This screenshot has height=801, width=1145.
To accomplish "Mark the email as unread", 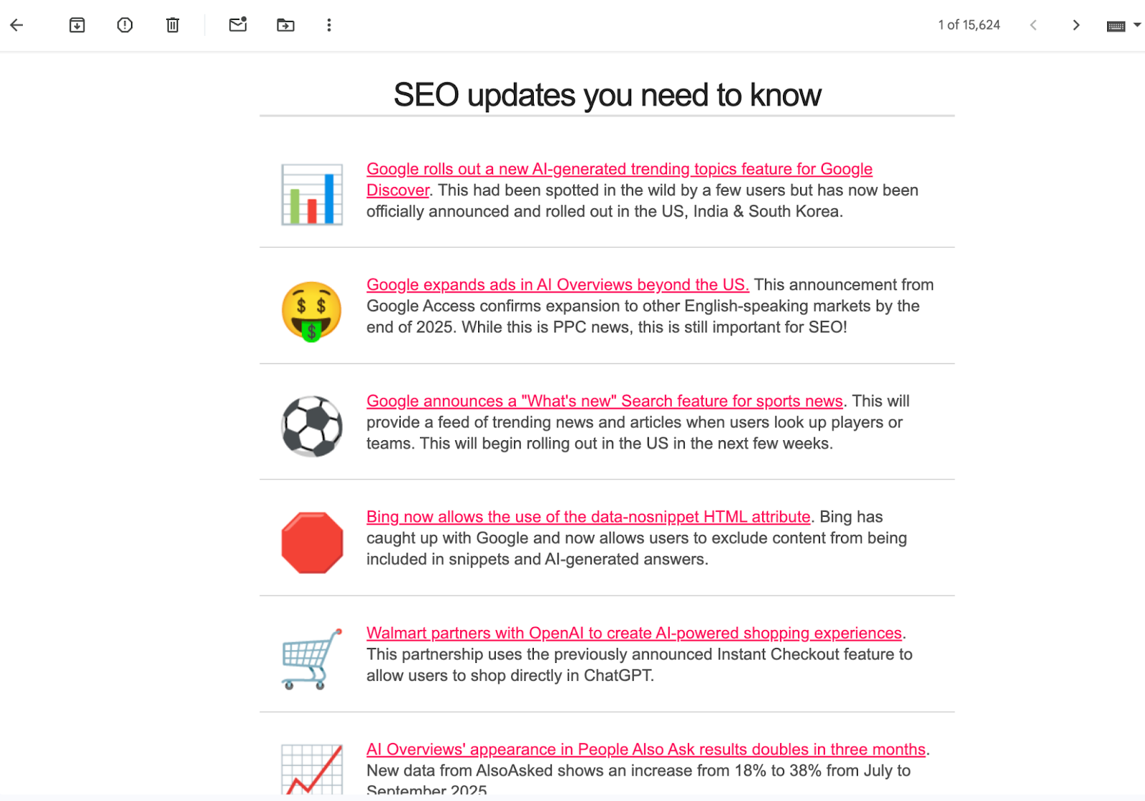I will pos(238,24).
